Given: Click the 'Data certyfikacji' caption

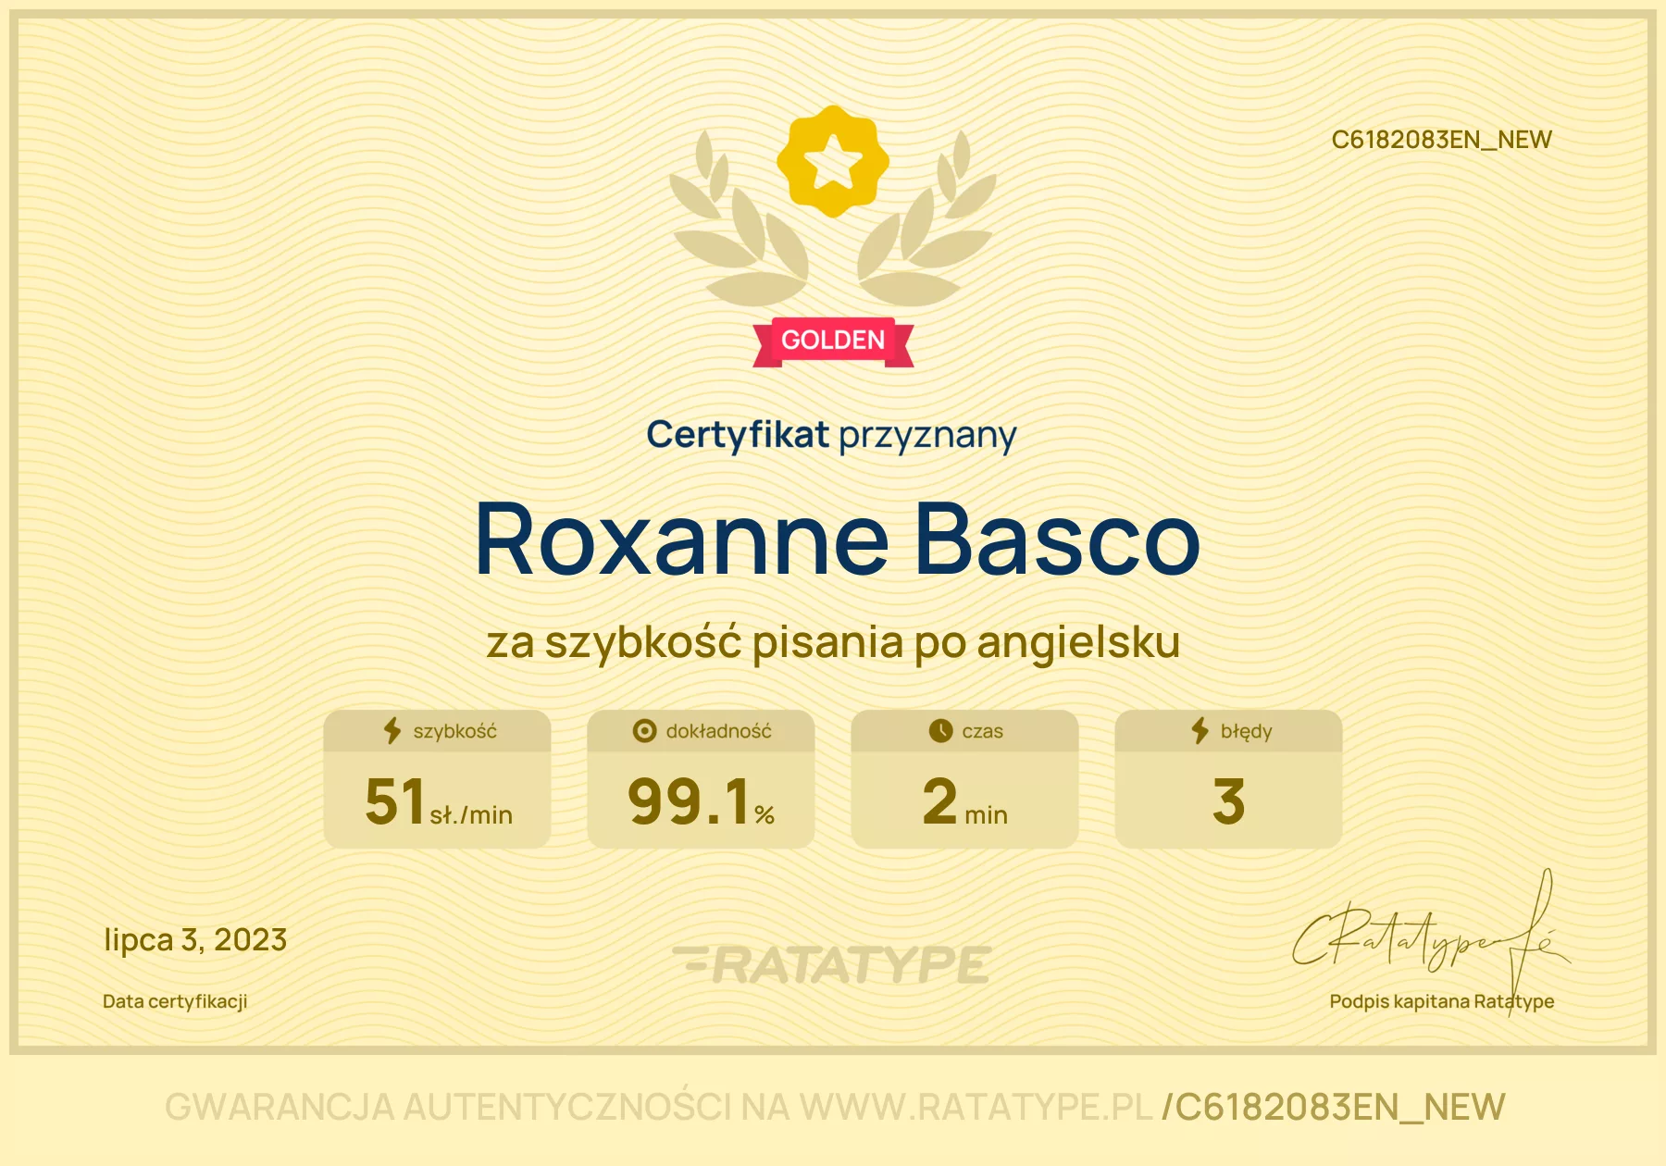Looking at the screenshot, I should pos(175,1001).
